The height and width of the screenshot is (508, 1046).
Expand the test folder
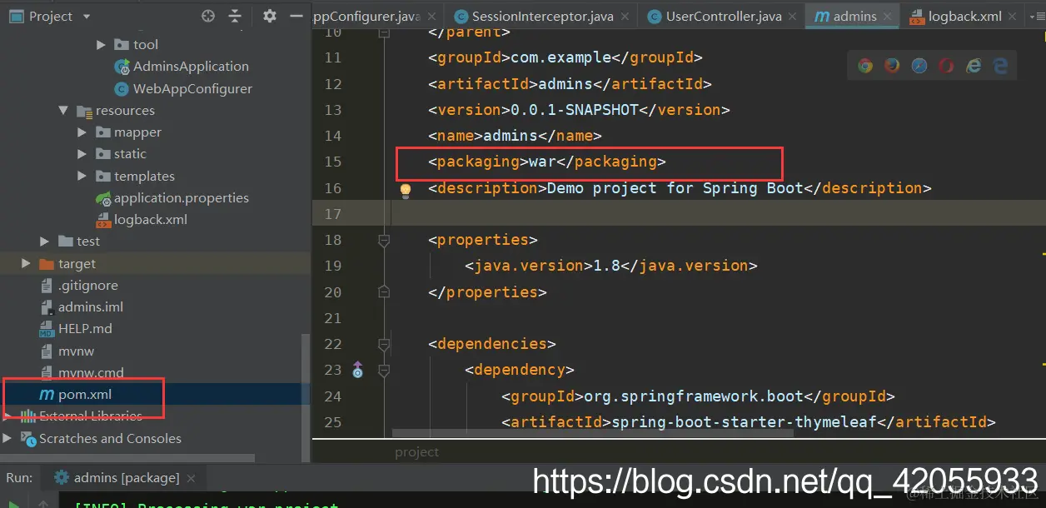click(x=45, y=242)
